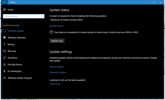Click the Windows Insider Program person icon
Image resolution: width=165 pixels, height=100 pixels.
click(x=4, y=78)
